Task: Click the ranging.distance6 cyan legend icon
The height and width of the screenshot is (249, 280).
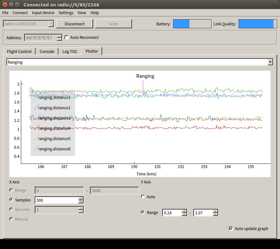Action: tap(37, 148)
